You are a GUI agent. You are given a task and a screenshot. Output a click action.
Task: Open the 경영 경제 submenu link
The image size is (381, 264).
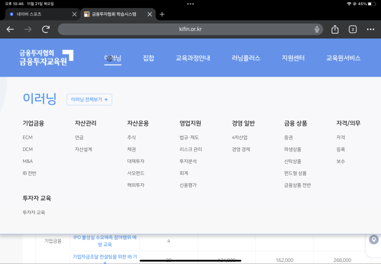pos(241,149)
